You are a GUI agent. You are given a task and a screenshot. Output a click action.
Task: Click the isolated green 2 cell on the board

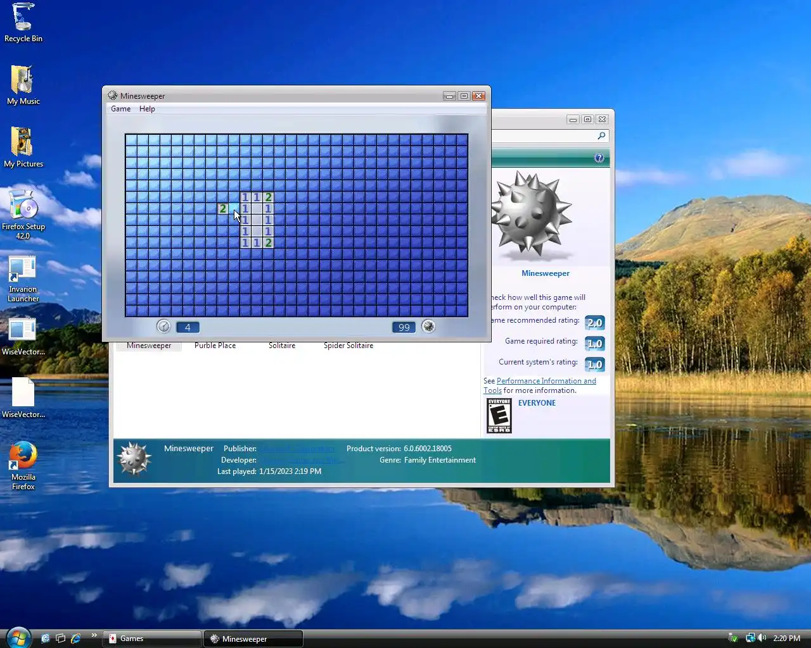pos(222,208)
